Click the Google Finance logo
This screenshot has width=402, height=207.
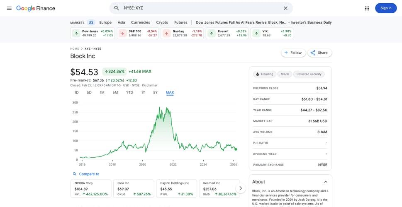tap(36, 8)
